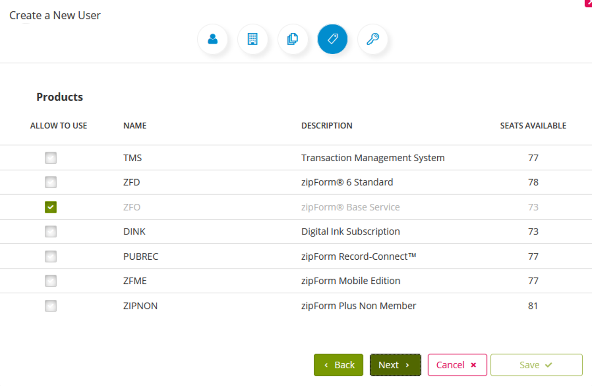Click the SEATS AVAILABLE column header
The height and width of the screenshot is (386, 592).
(533, 125)
